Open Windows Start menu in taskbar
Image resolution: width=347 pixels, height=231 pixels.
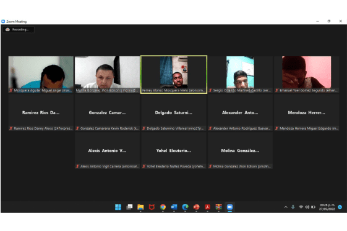coord(118,207)
